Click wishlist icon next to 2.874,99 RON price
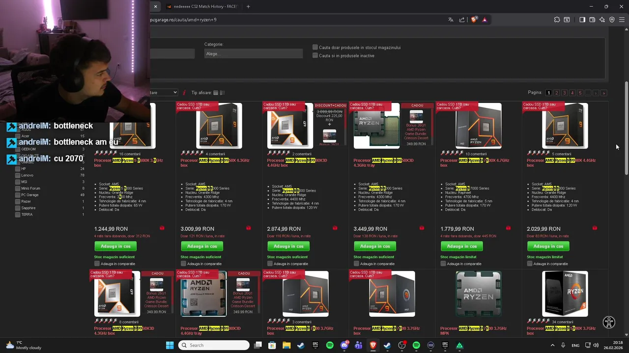Viewport: 629px width, 353px height. (x=335, y=228)
